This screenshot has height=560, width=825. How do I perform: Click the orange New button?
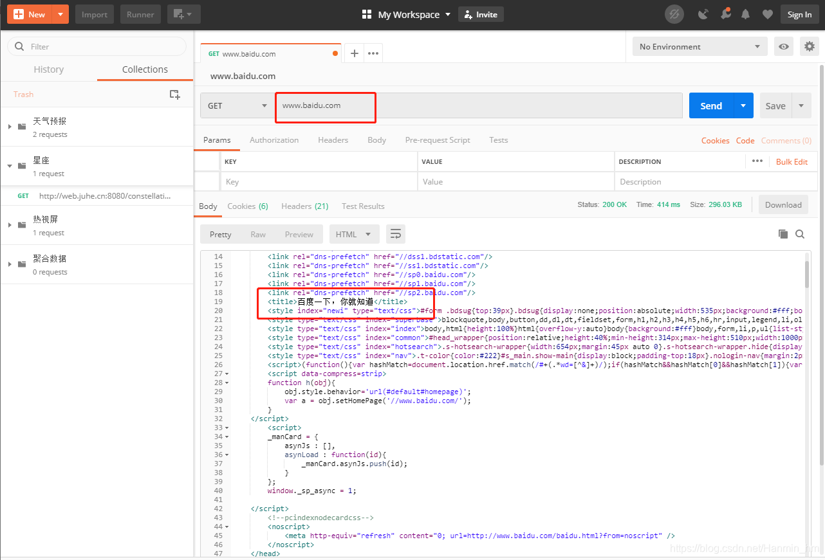coord(30,14)
